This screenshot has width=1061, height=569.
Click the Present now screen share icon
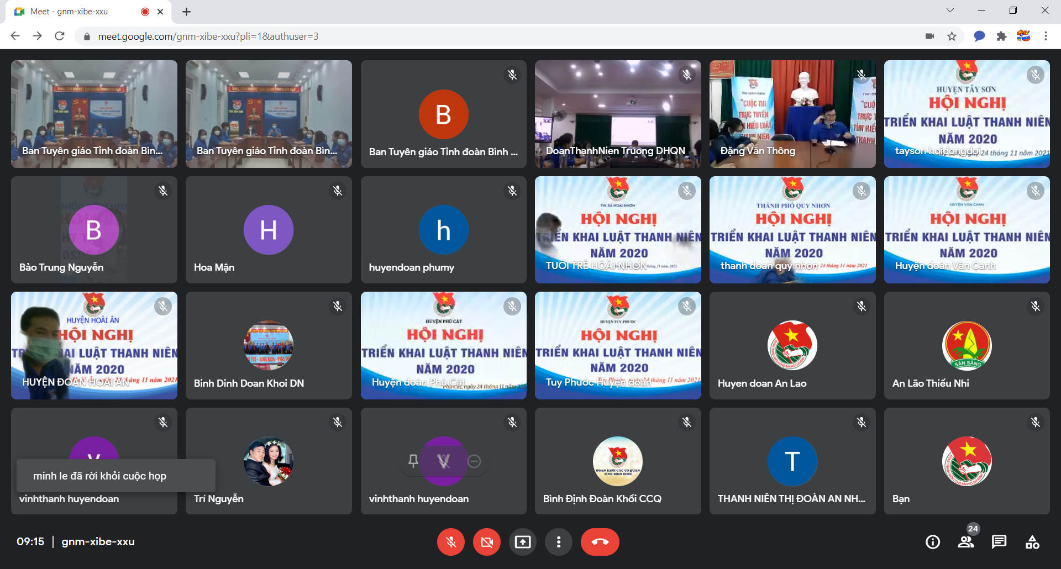tap(523, 542)
